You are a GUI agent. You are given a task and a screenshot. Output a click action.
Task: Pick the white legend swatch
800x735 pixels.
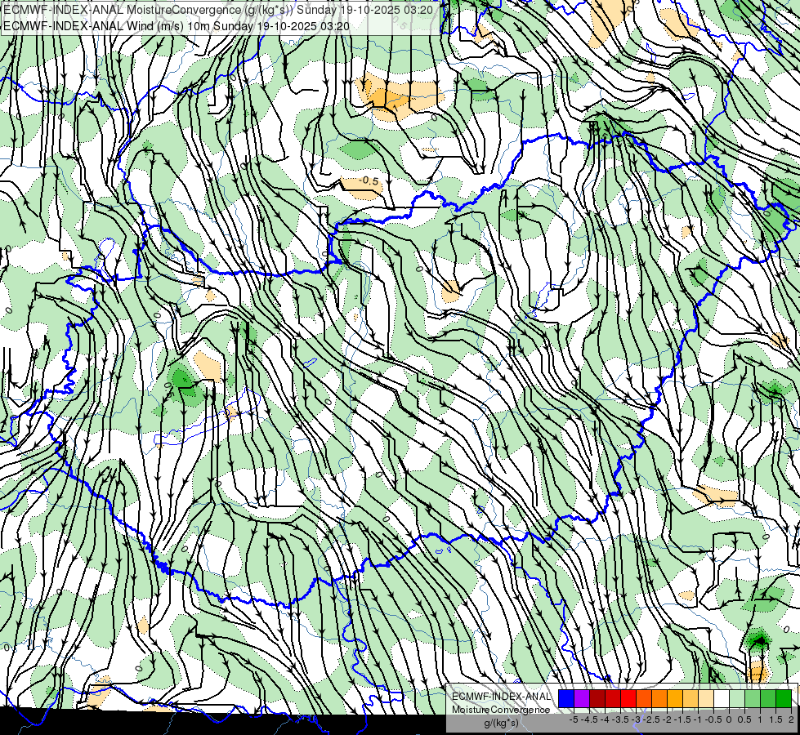coord(722,698)
